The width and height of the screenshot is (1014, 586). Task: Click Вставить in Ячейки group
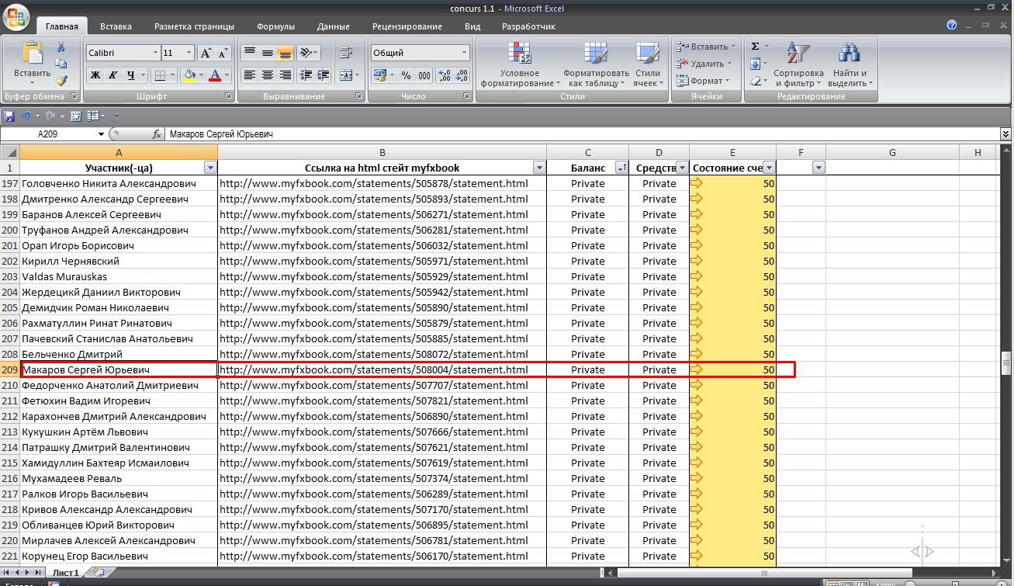[705, 47]
